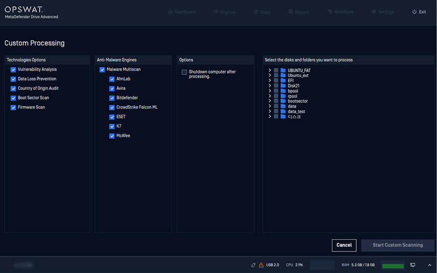Enable Shutdown computer after processing
The width and height of the screenshot is (437, 273).
[x=184, y=72]
